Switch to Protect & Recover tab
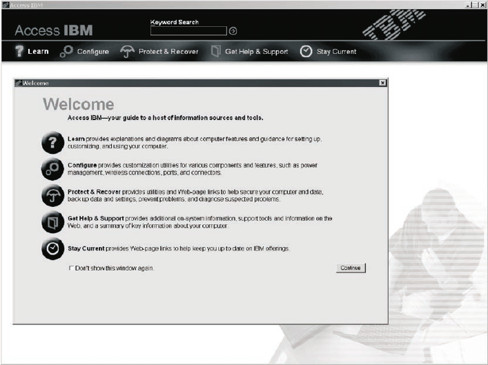The image size is (488, 365). [x=168, y=52]
